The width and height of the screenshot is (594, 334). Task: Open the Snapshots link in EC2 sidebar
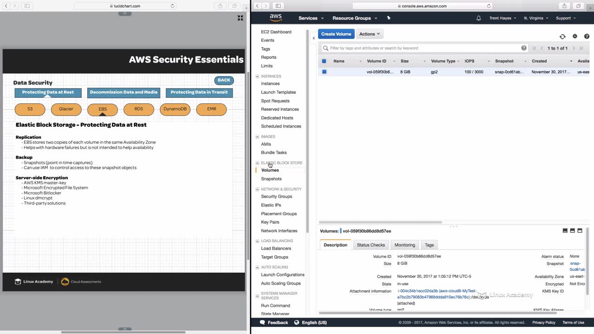click(271, 179)
